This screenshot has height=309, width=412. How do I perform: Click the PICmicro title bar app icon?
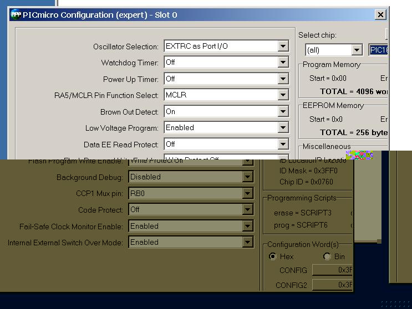[x=16, y=15]
